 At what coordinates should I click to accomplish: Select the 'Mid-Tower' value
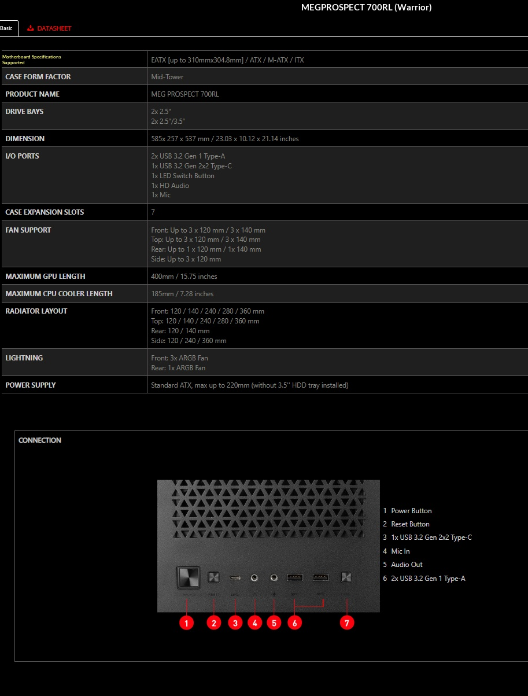click(x=167, y=77)
